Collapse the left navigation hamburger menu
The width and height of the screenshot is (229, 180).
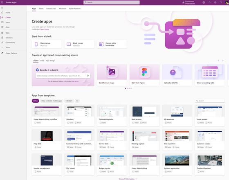[x=2, y=8]
